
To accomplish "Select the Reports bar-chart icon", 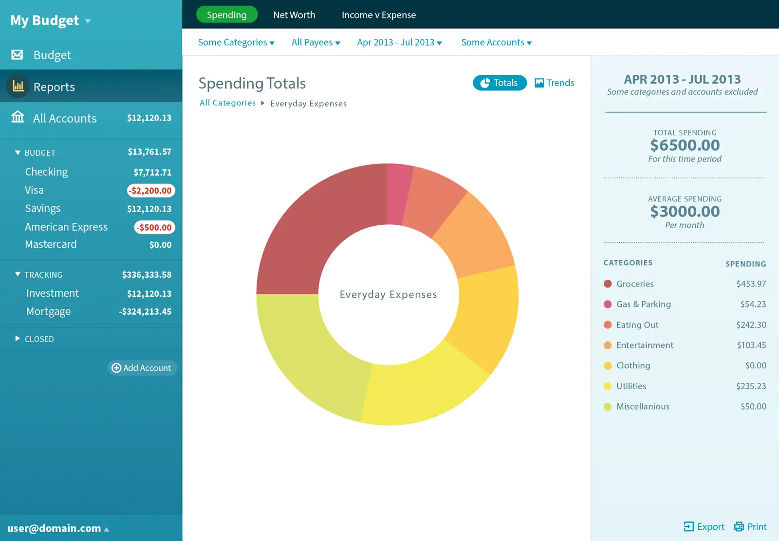I will tap(17, 86).
